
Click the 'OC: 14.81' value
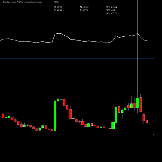[111, 7]
